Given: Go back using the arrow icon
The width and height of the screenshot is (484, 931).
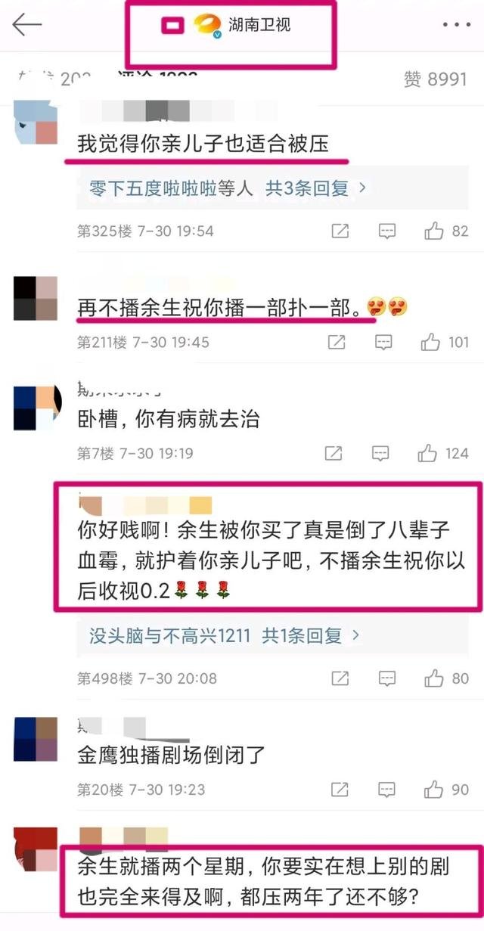Looking at the screenshot, I should click(27, 25).
